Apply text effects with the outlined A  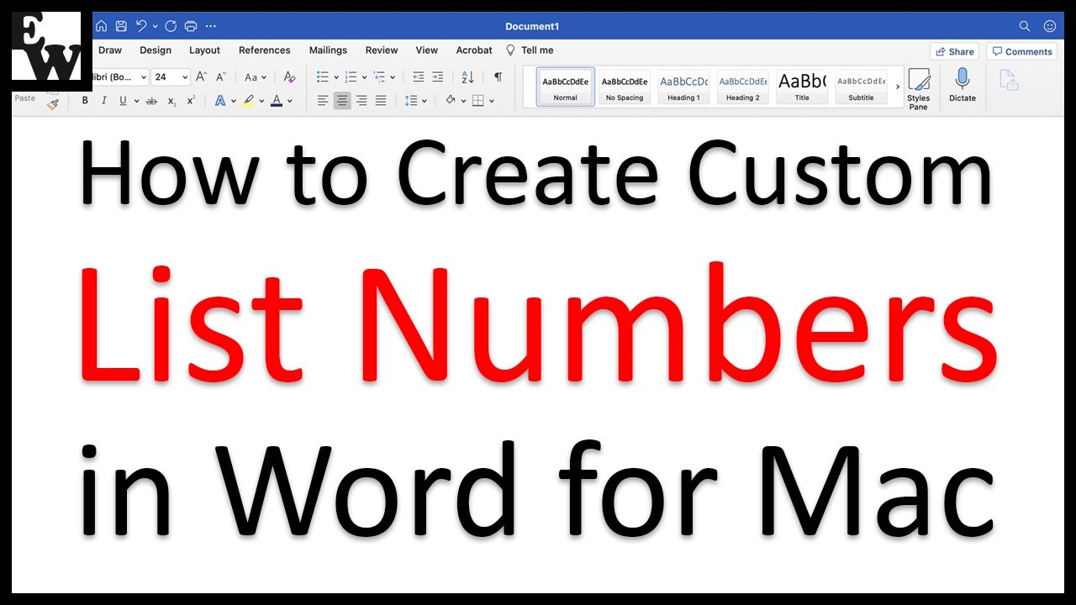pyautogui.click(x=220, y=101)
